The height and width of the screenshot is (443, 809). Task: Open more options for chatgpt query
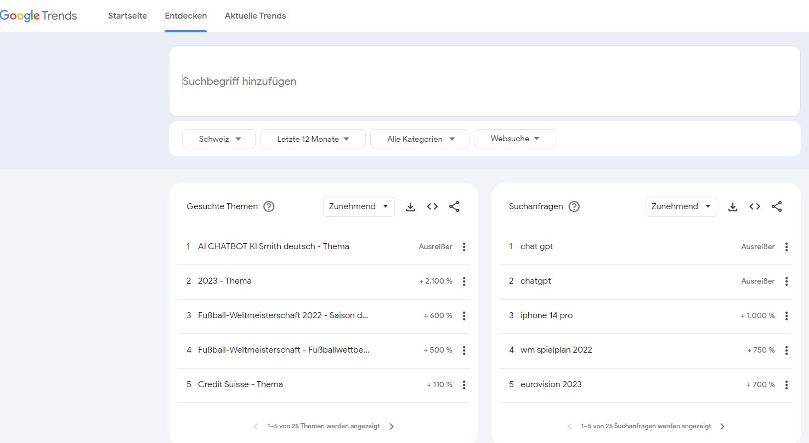click(787, 281)
